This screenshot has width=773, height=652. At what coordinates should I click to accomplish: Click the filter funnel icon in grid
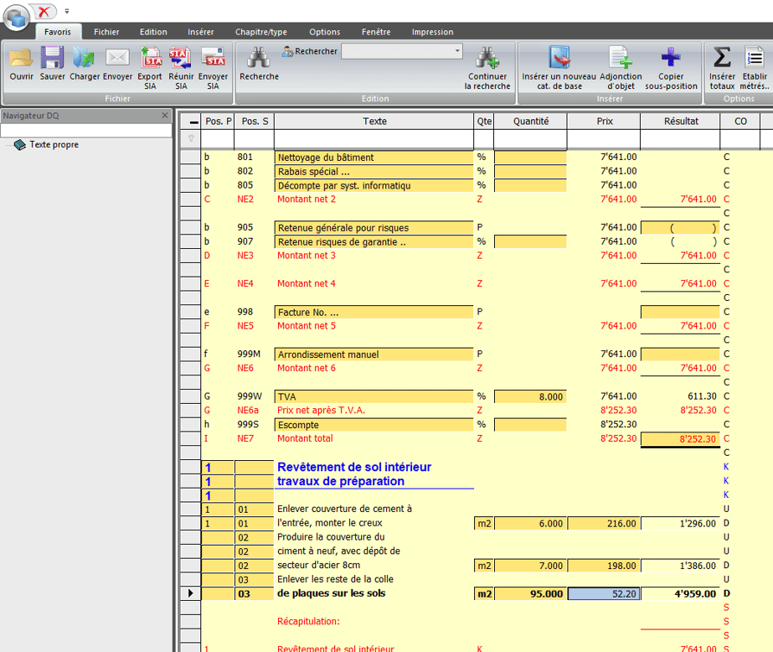pos(191,138)
